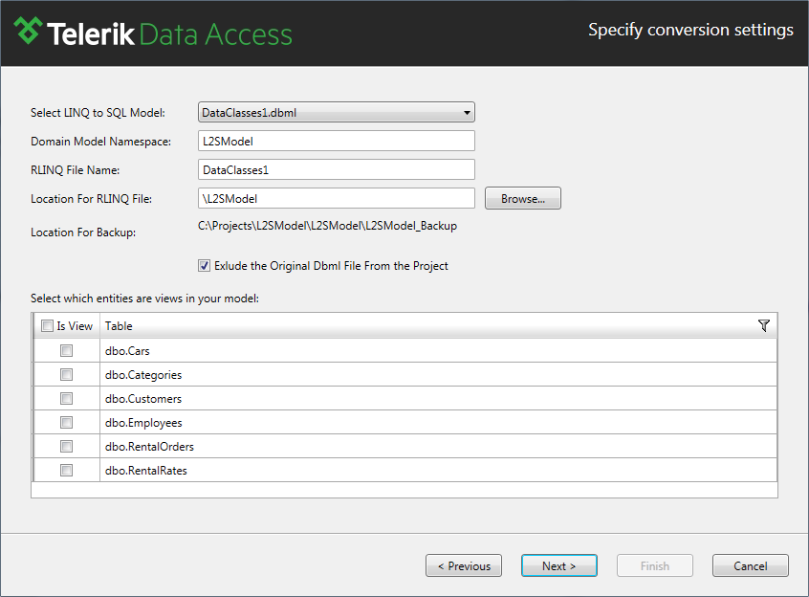Click the Domain Model Namespace field
Image resolution: width=809 pixels, height=597 pixels.
(x=337, y=141)
